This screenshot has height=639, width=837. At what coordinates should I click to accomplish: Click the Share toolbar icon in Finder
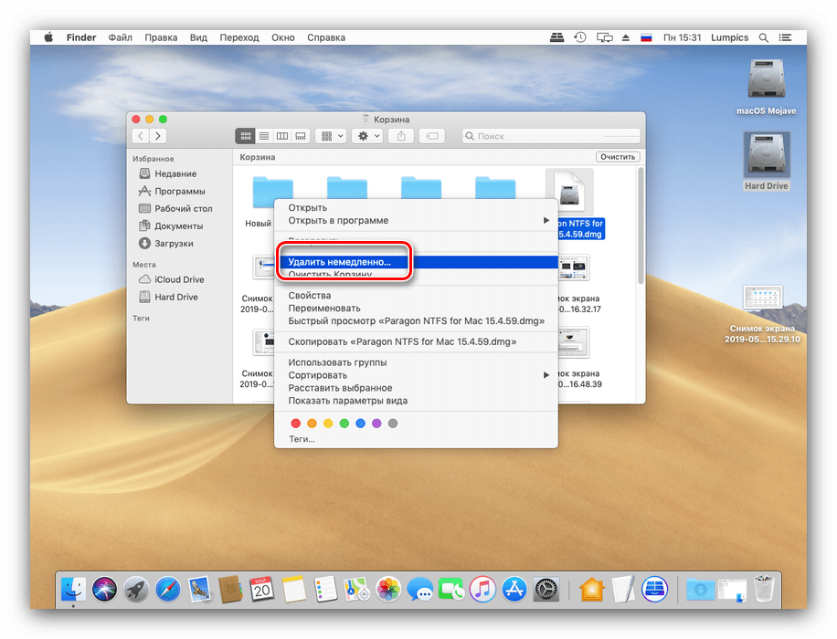(x=400, y=136)
